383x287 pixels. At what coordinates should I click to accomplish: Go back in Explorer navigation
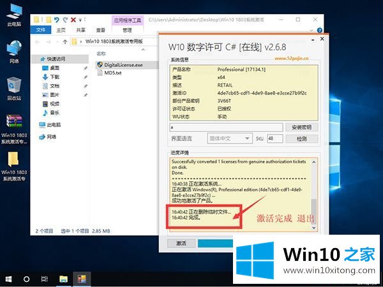(x=38, y=41)
